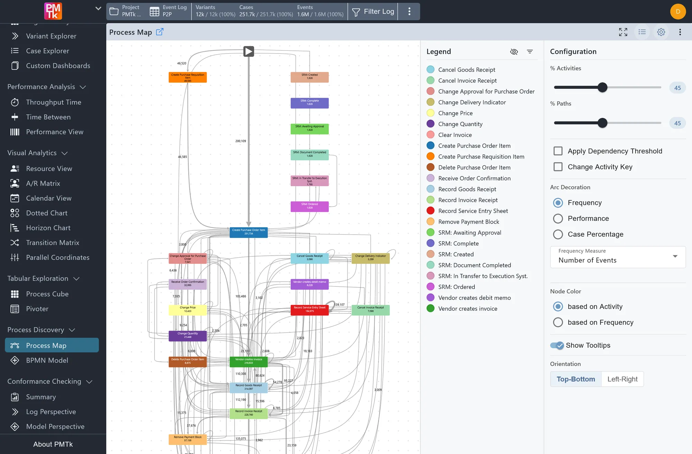Click Calendar View icon

15,198
